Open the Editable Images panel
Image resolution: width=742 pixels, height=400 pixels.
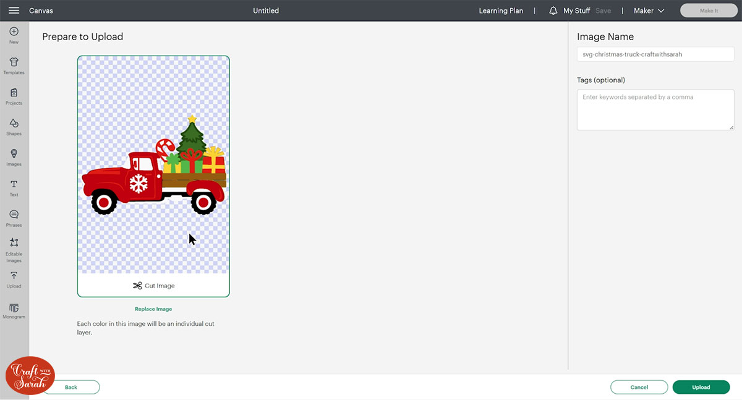pyautogui.click(x=14, y=249)
